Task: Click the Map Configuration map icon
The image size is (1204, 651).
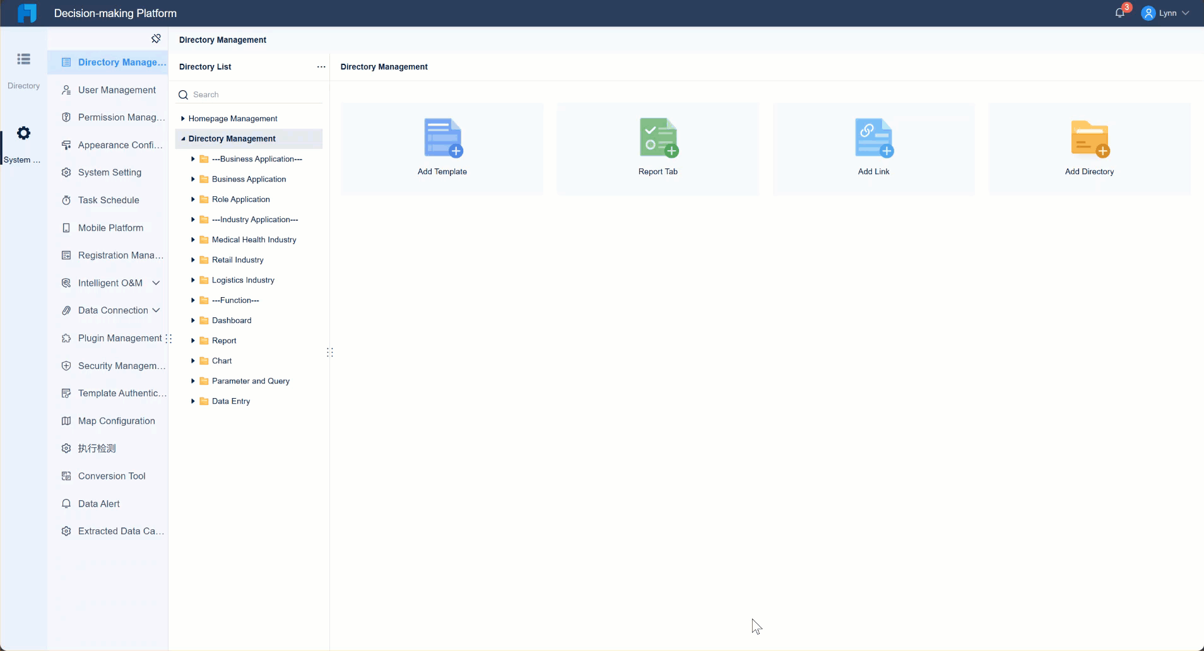Action: (x=66, y=421)
